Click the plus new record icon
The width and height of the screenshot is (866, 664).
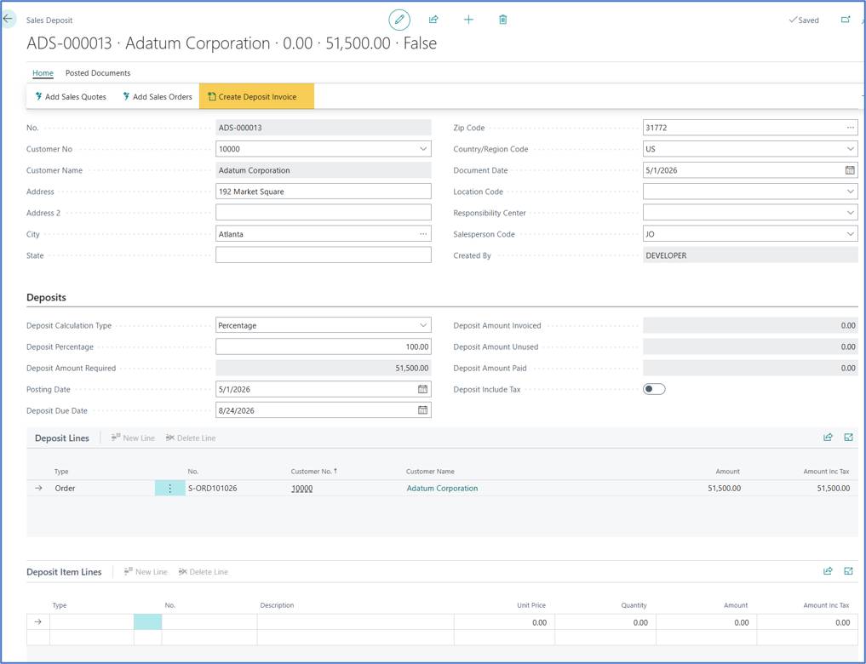point(468,20)
